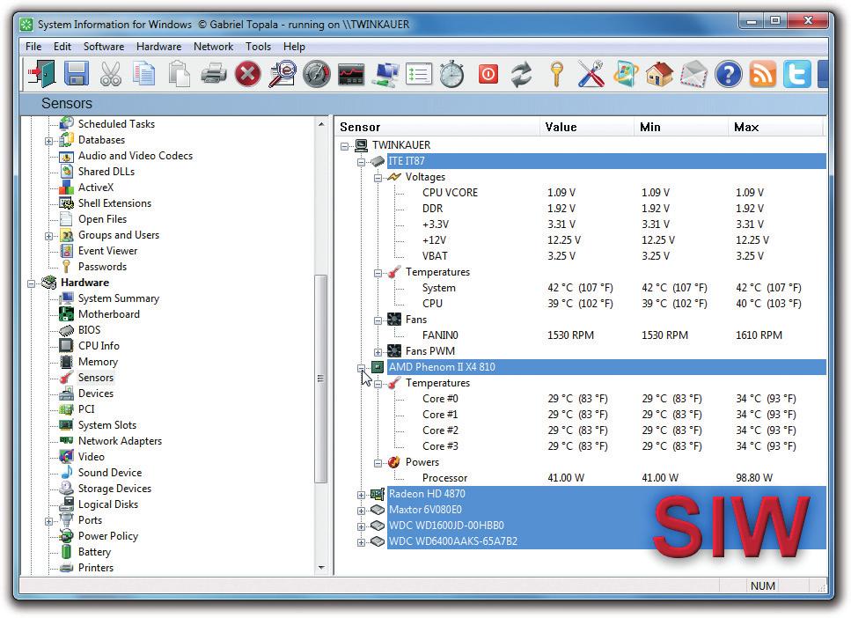Select Passwords in the tree
Screen dimensions: 851x618
tap(102, 267)
